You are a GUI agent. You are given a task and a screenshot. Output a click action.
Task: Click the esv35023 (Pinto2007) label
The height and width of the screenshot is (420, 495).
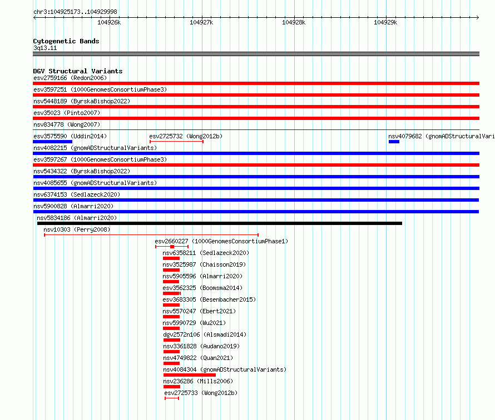click(67, 113)
